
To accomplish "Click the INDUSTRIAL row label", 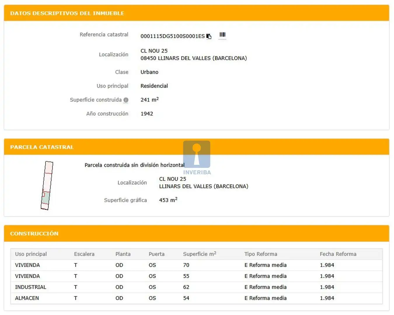I will click(31, 287).
